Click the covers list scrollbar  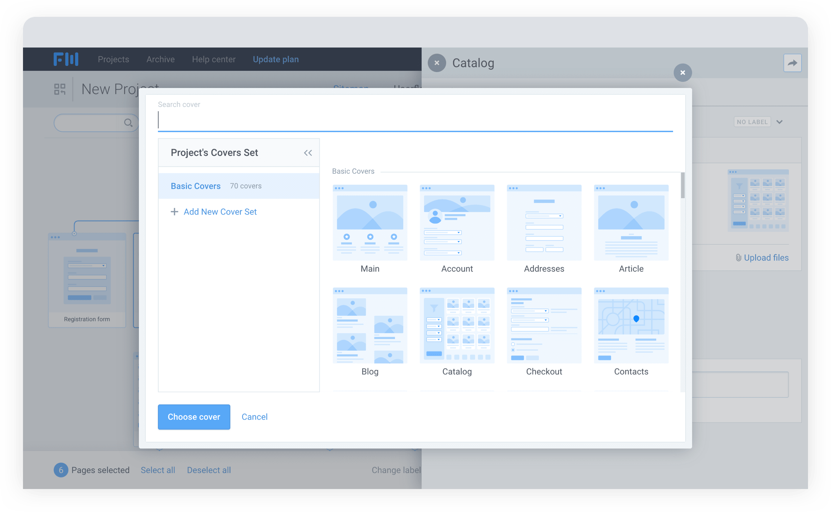click(682, 185)
